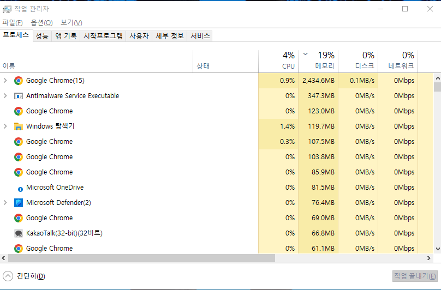Screen dimensions: 441x290
Task: Click the Chrome icon in the 69.0MB row
Action: (19, 218)
